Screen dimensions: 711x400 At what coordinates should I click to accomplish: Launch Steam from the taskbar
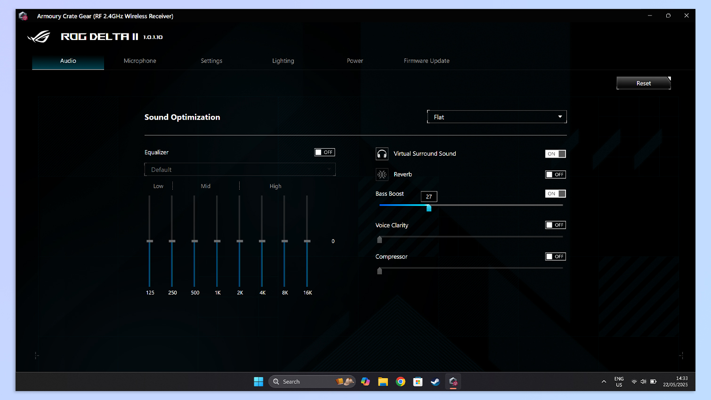pyautogui.click(x=436, y=382)
